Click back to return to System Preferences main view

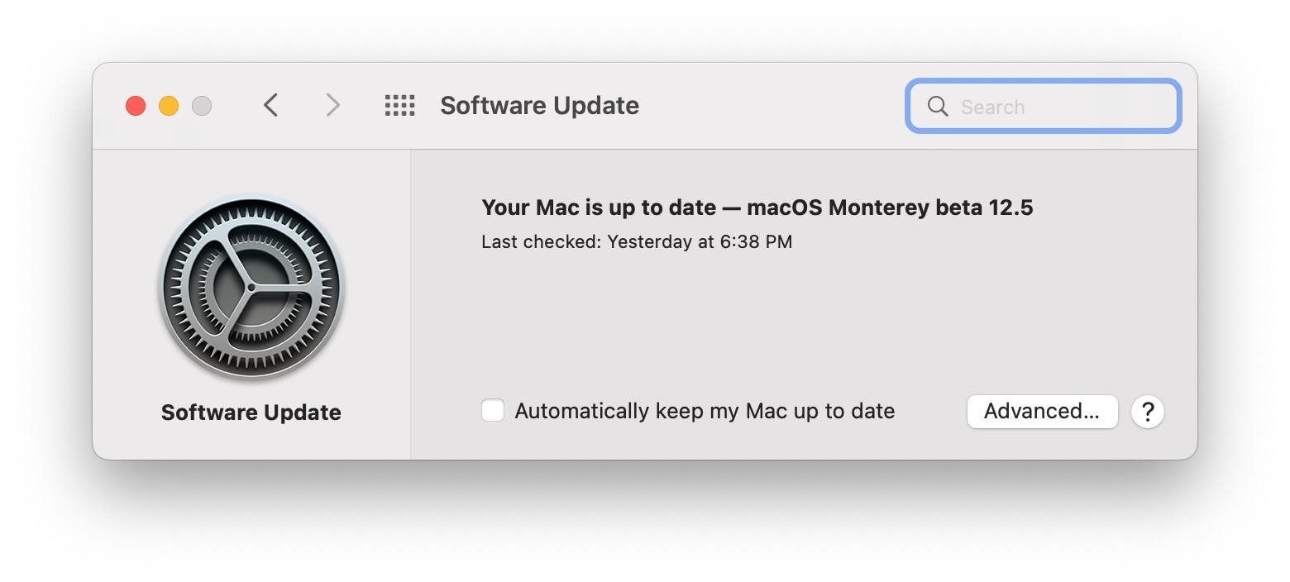[271, 105]
